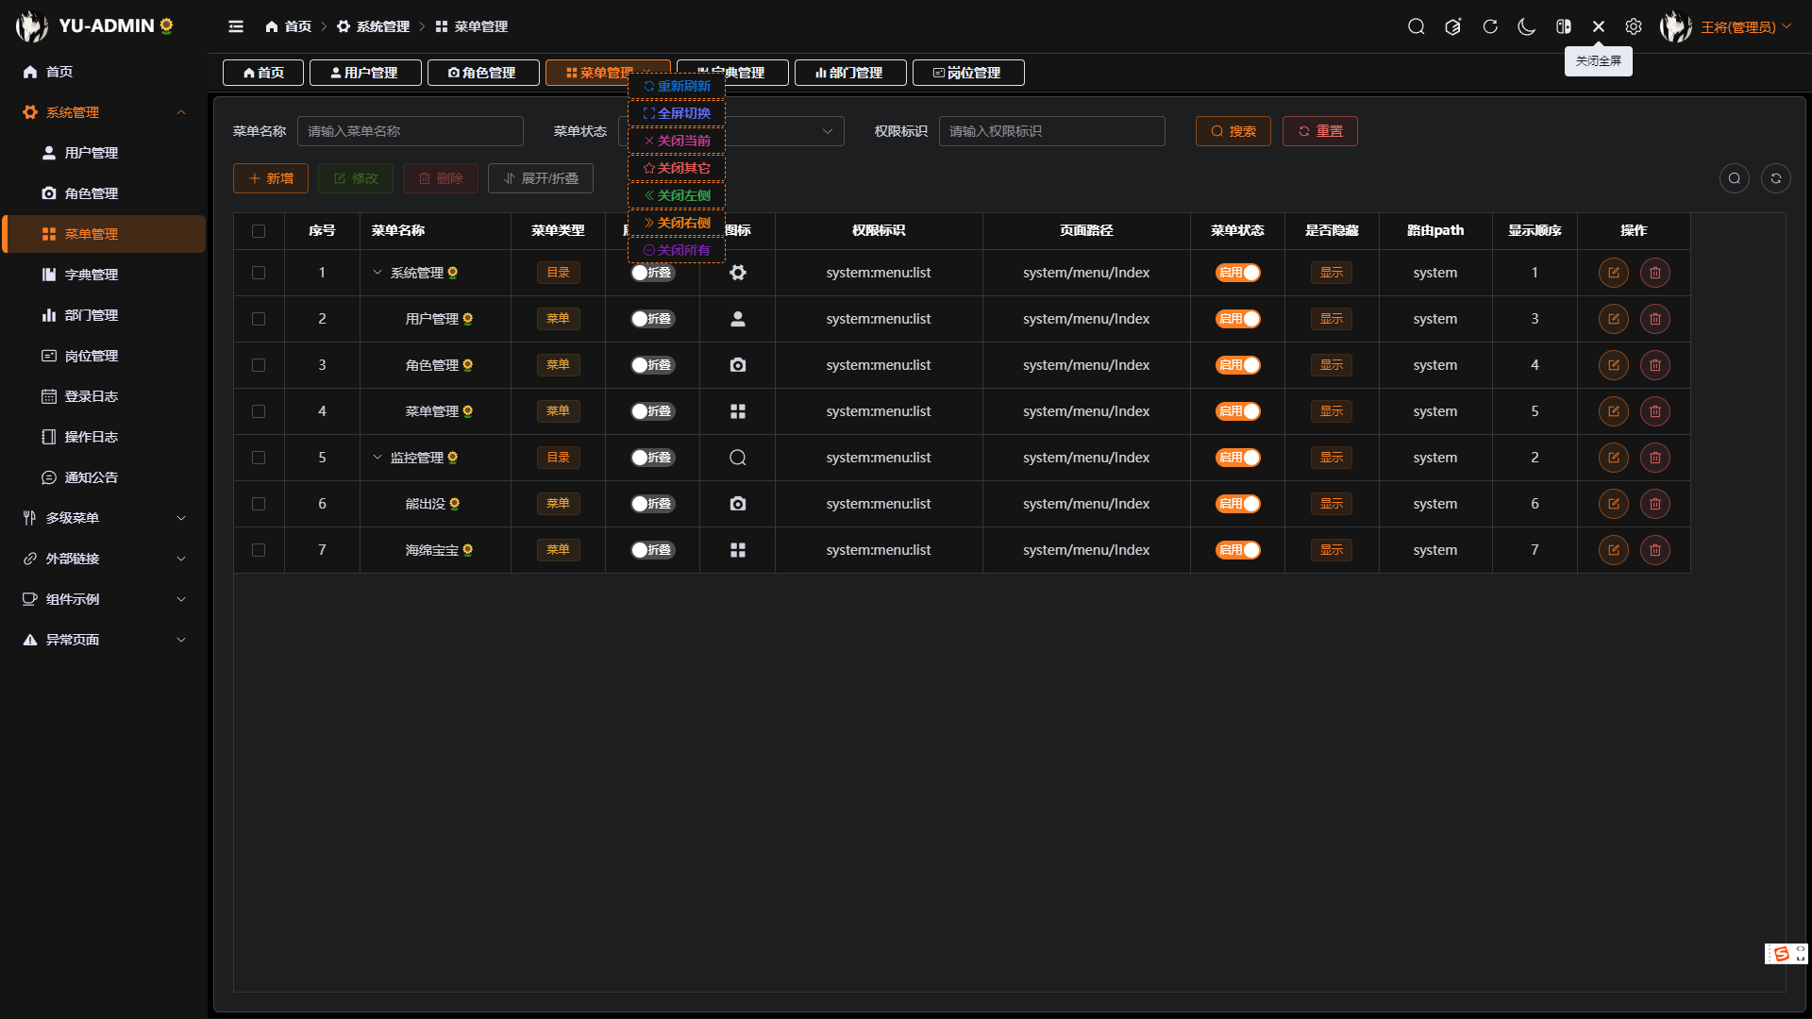Open the dark mode toggle moon icon
The height and width of the screenshot is (1019, 1812).
click(1526, 26)
